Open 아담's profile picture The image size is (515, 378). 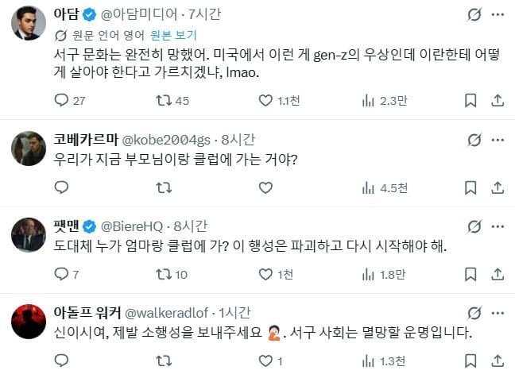coord(28,26)
